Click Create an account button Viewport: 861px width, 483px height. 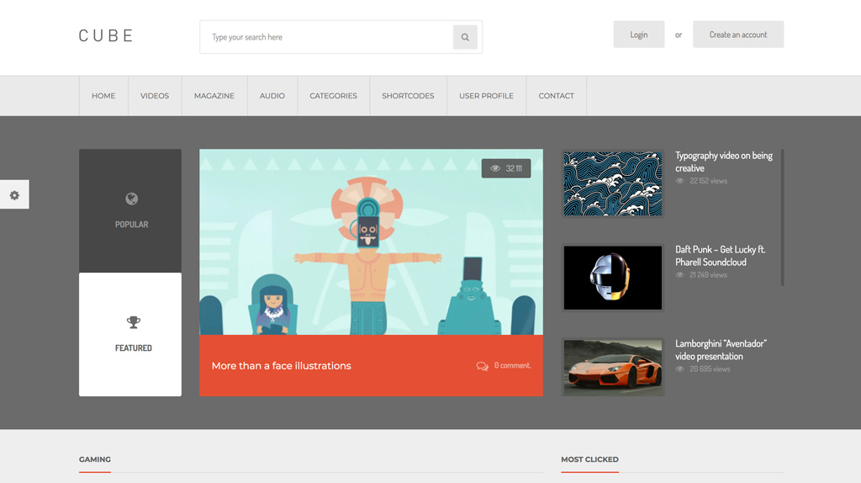click(x=738, y=34)
